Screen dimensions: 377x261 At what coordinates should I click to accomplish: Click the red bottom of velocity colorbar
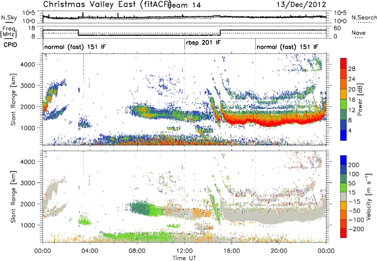344,233
